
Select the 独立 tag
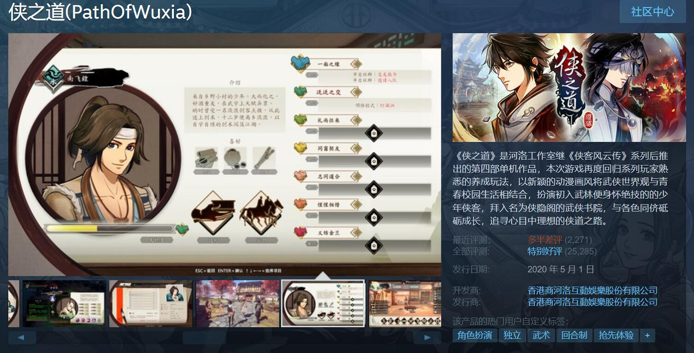click(x=512, y=335)
